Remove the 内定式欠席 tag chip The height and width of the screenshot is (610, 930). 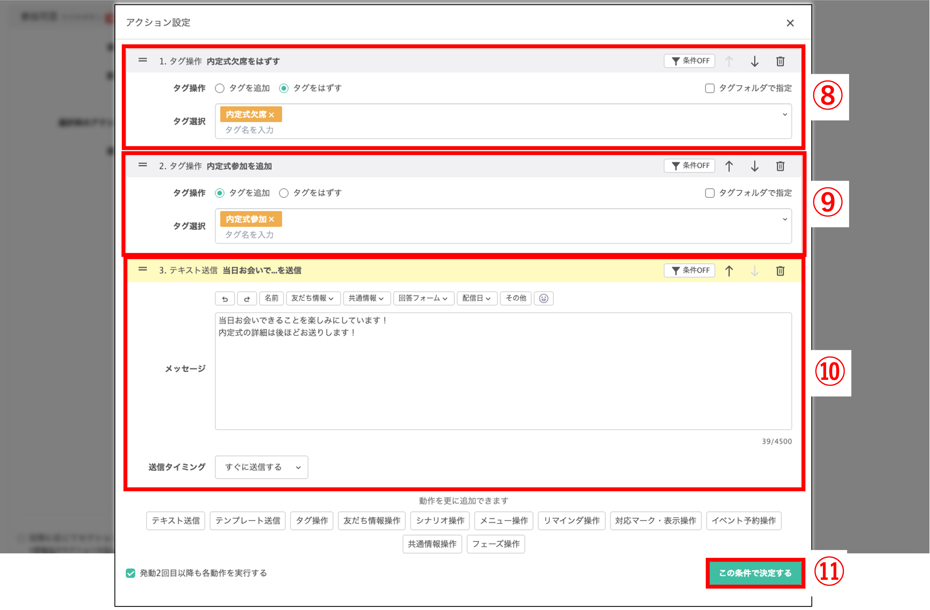coord(272,115)
